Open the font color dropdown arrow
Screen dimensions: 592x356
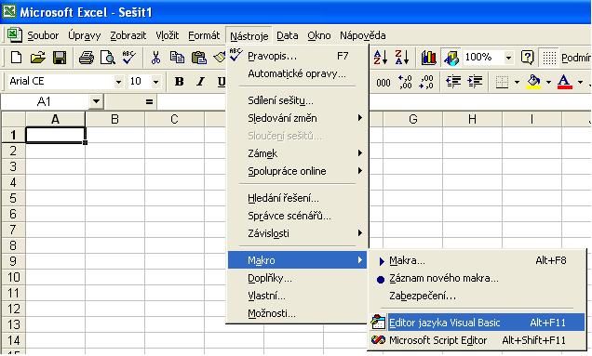pyautogui.click(x=580, y=82)
